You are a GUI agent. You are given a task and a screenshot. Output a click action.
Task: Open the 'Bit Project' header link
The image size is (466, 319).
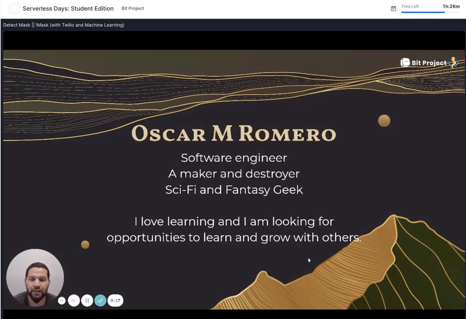click(x=133, y=9)
